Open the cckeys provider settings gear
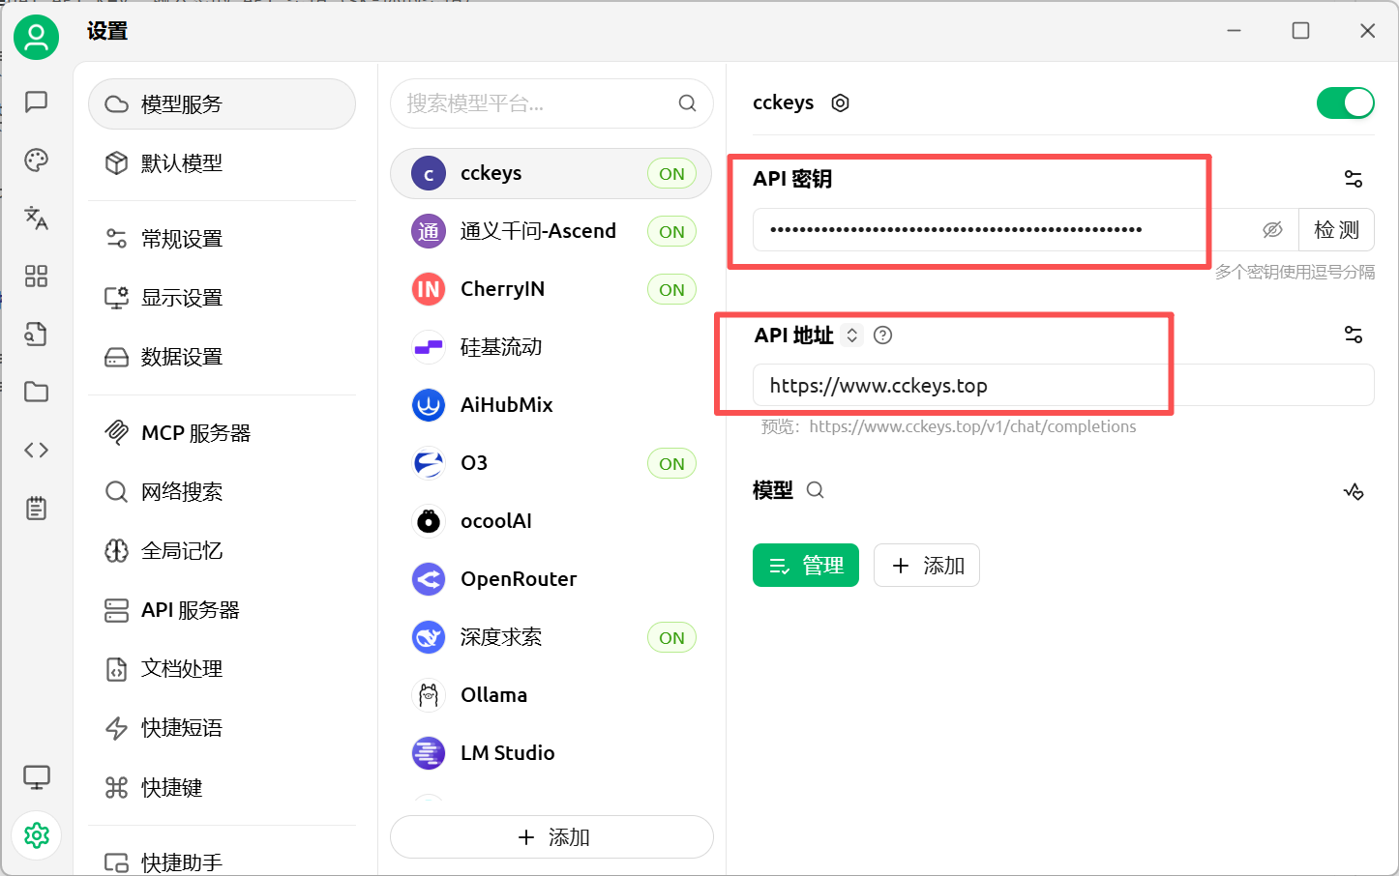 [839, 102]
